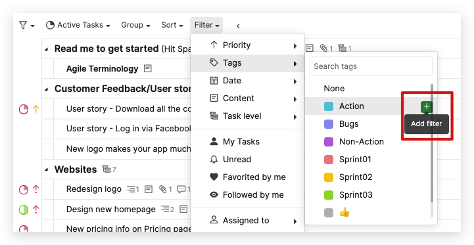Screen dimensions: 474x245
Task: Click the Redesign logo attachment paperclip icon
Action: pyautogui.click(x=163, y=189)
